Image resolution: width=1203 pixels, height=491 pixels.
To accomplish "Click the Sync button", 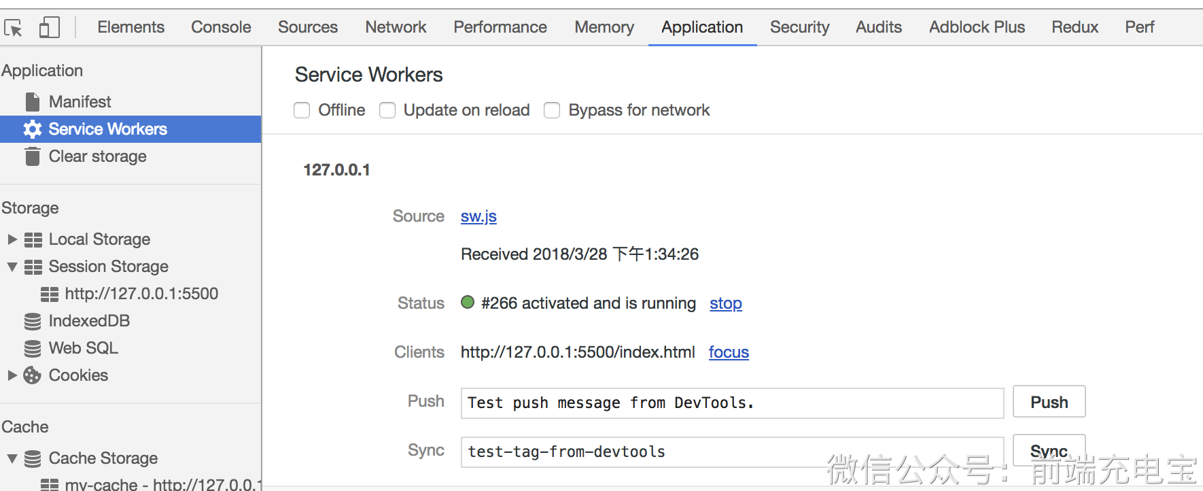I will coord(1049,450).
